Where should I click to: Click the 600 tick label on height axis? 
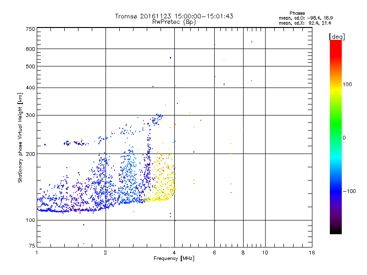click(30, 49)
